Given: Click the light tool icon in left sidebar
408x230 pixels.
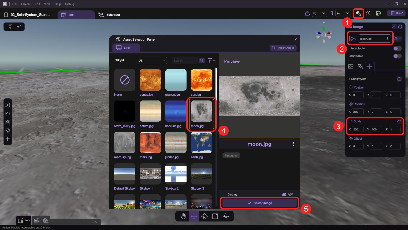Looking at the screenshot, I should click(8, 130).
